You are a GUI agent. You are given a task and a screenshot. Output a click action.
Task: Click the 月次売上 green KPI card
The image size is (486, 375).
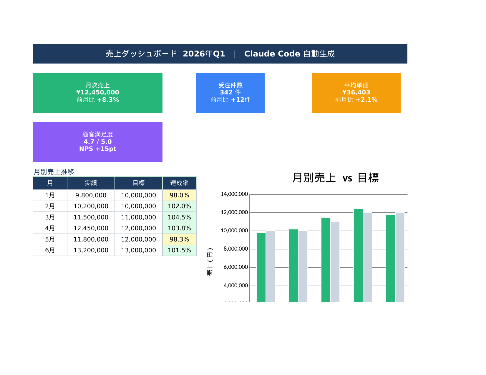97,92
